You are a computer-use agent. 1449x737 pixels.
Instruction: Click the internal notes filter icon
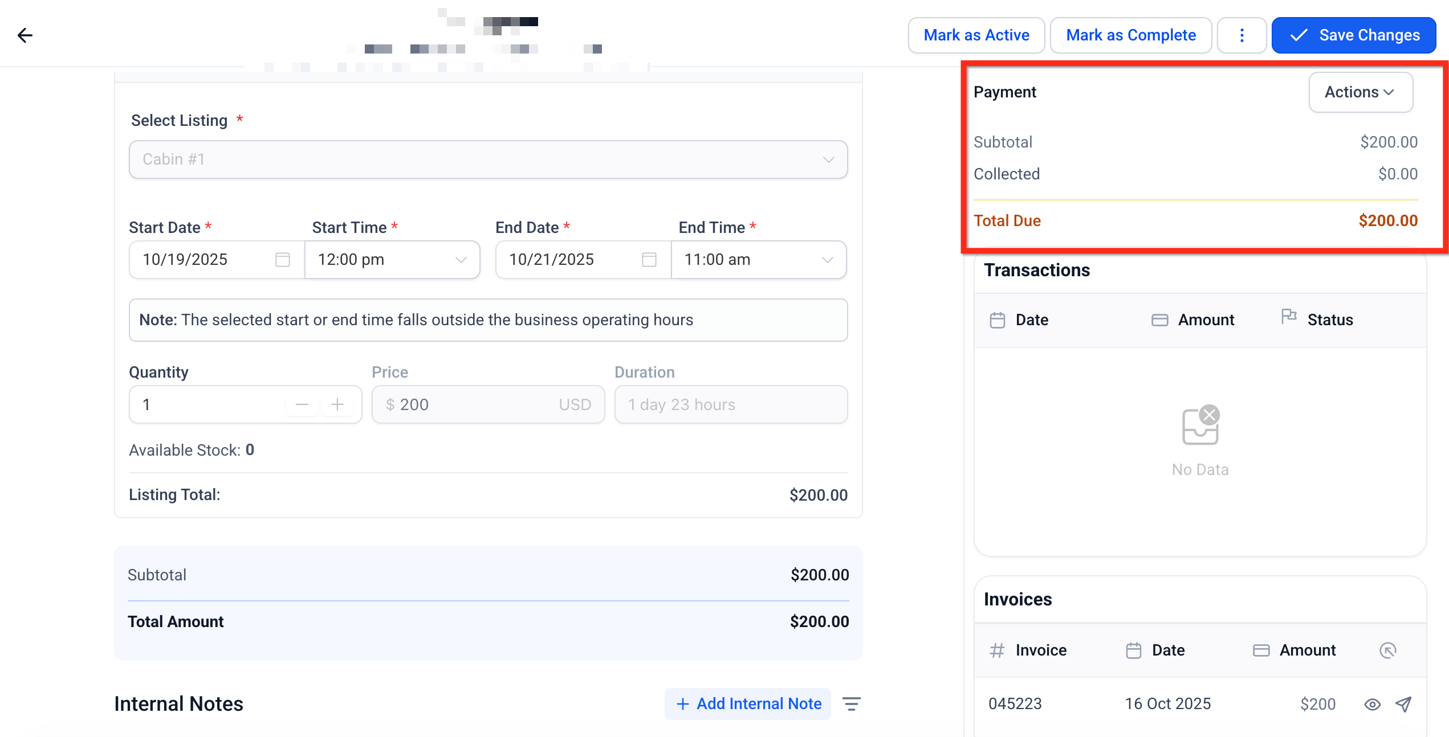(x=852, y=704)
